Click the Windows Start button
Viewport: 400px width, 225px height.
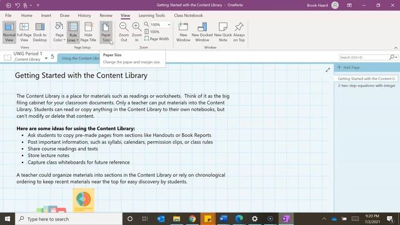pos(7,219)
